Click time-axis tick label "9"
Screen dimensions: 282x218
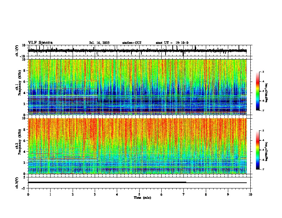(x=228, y=194)
